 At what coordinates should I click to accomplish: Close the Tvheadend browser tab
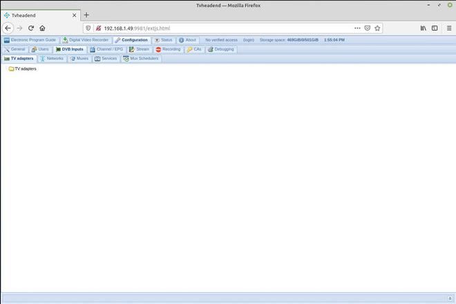(74, 15)
